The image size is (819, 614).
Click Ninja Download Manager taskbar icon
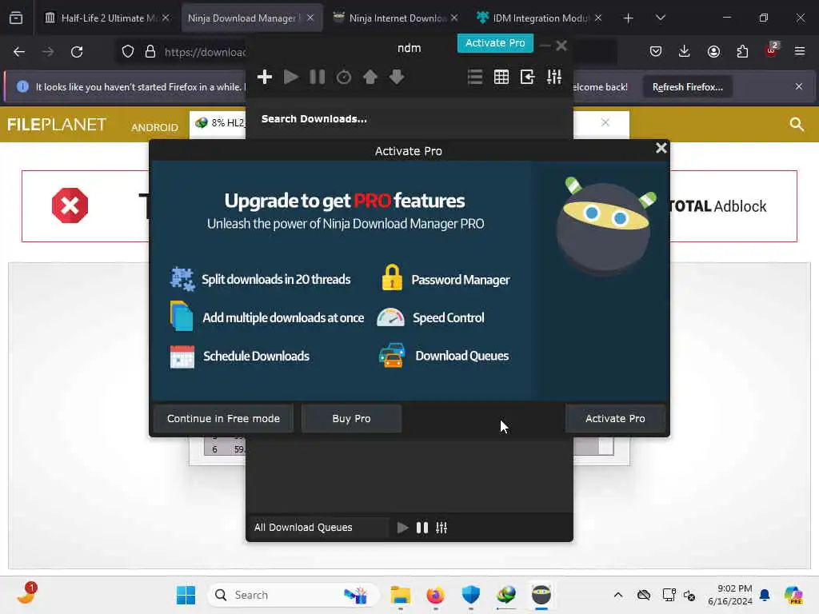tap(541, 595)
